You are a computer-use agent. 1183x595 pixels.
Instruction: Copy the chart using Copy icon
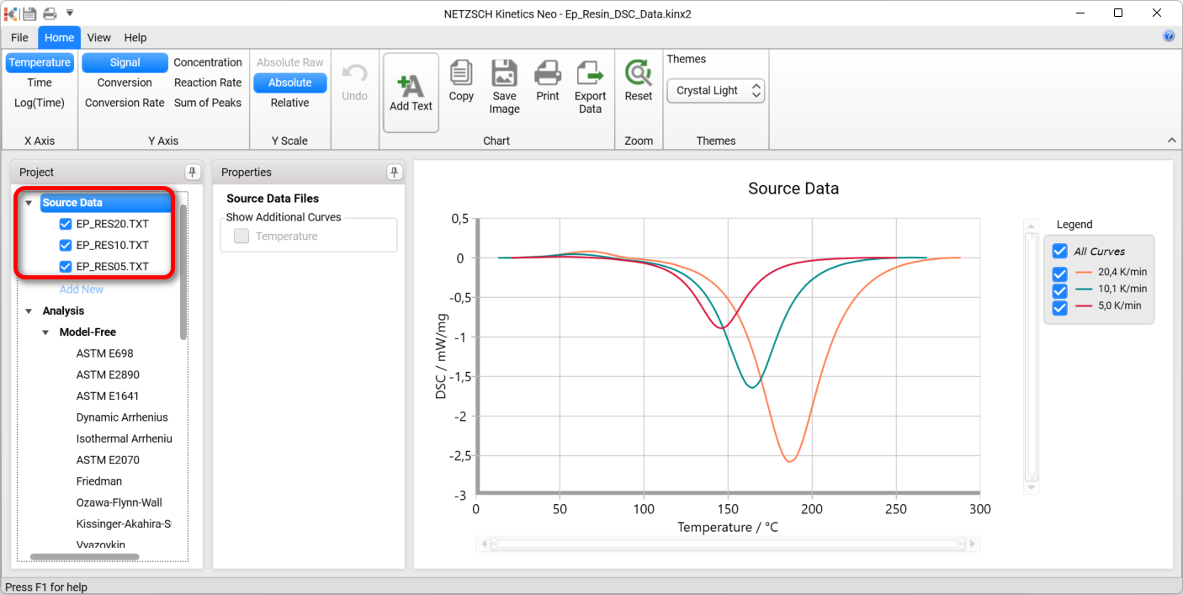pyautogui.click(x=461, y=74)
